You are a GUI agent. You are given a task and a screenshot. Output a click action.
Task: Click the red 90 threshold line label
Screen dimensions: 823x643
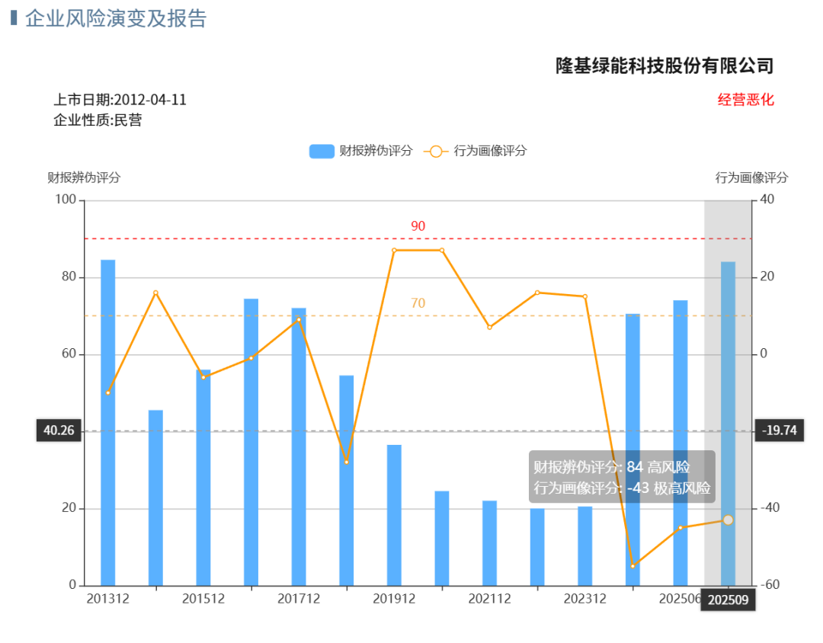coord(418,226)
